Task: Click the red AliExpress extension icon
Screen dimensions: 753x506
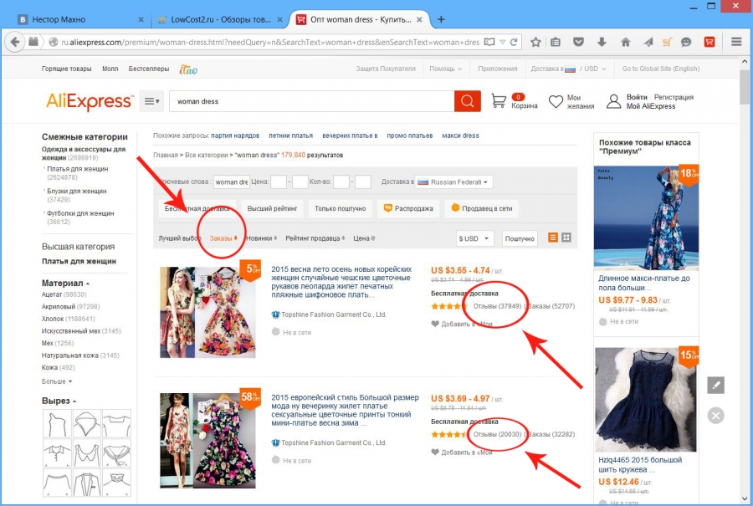Action: click(709, 43)
